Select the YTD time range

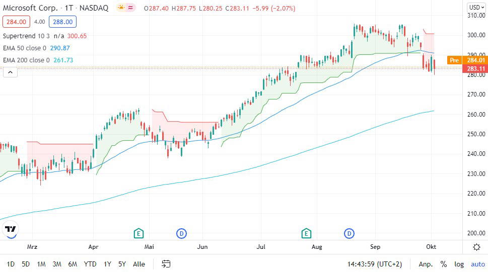90,264
